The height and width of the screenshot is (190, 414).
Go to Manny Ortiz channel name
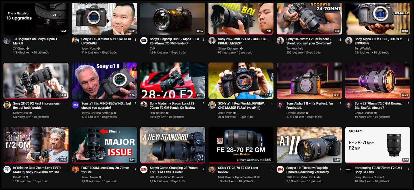21,113
